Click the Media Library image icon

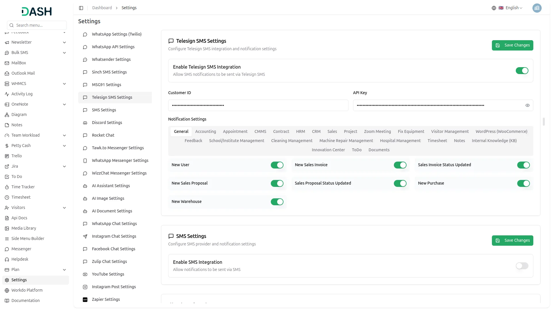point(7,228)
